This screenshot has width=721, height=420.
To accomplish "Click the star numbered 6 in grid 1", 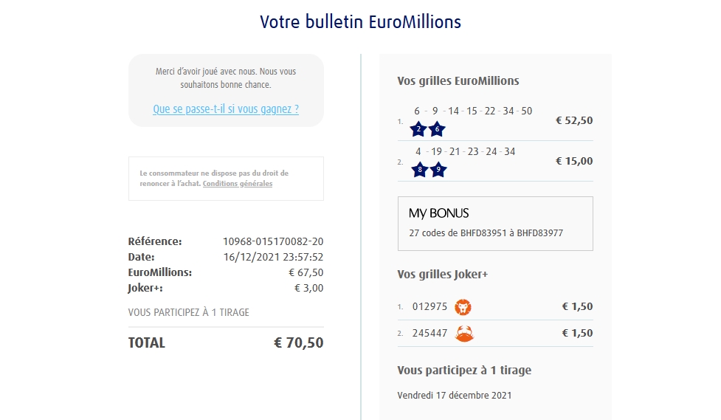I will [x=438, y=129].
